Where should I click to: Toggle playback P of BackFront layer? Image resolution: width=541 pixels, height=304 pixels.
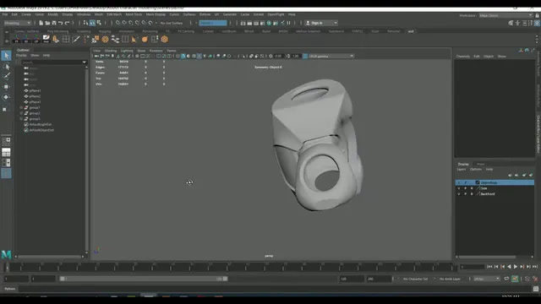pyautogui.click(x=465, y=193)
